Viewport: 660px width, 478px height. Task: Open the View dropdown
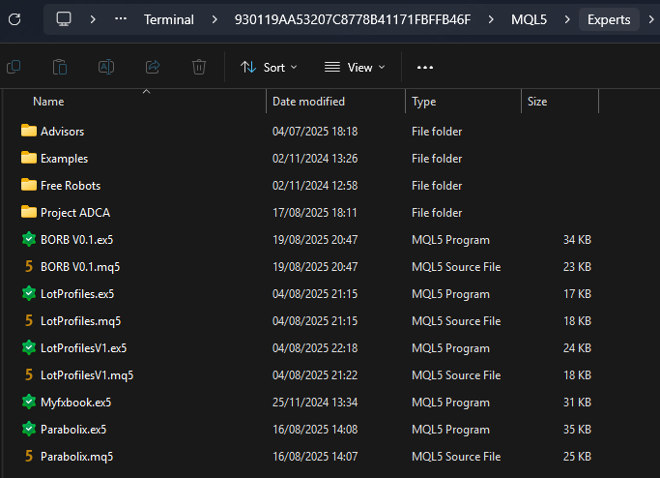355,68
